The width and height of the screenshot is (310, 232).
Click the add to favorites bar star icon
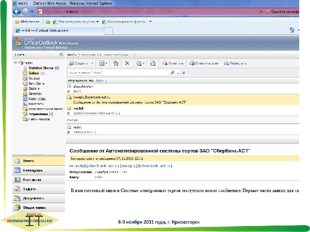[48, 22]
